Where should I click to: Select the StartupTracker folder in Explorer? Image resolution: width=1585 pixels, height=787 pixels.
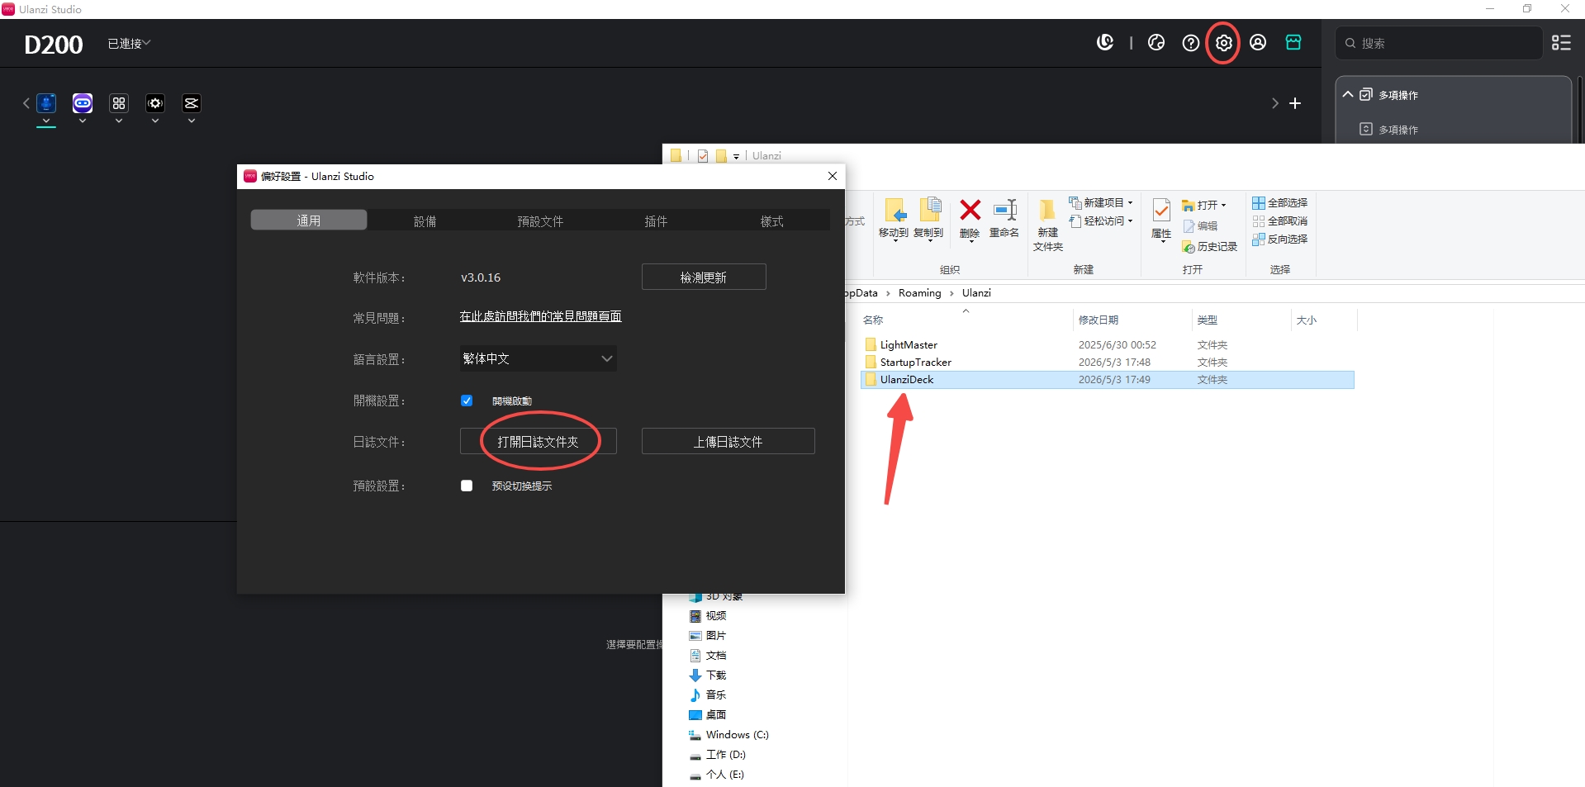click(x=1107, y=362)
